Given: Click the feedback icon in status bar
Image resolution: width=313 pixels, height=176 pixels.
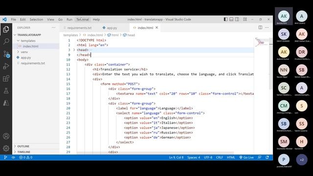Looking at the screenshot, I should (x=259, y=157).
